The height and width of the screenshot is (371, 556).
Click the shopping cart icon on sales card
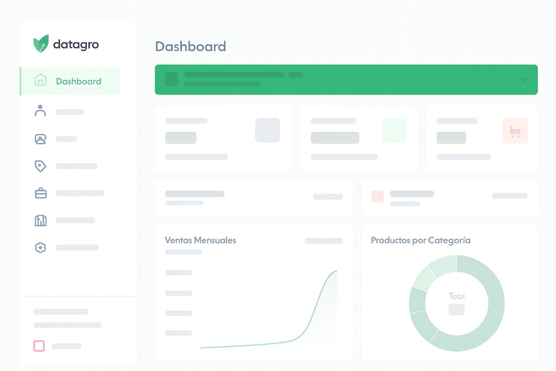coord(515,130)
